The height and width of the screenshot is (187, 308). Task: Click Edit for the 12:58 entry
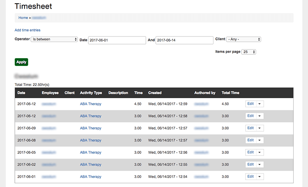pyautogui.click(x=251, y=116)
